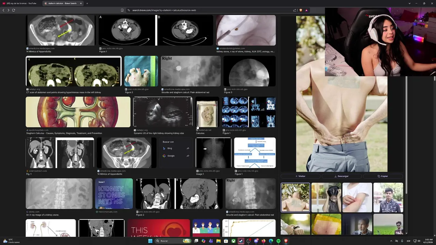Select related image of arm with rash

click(x=357, y=197)
